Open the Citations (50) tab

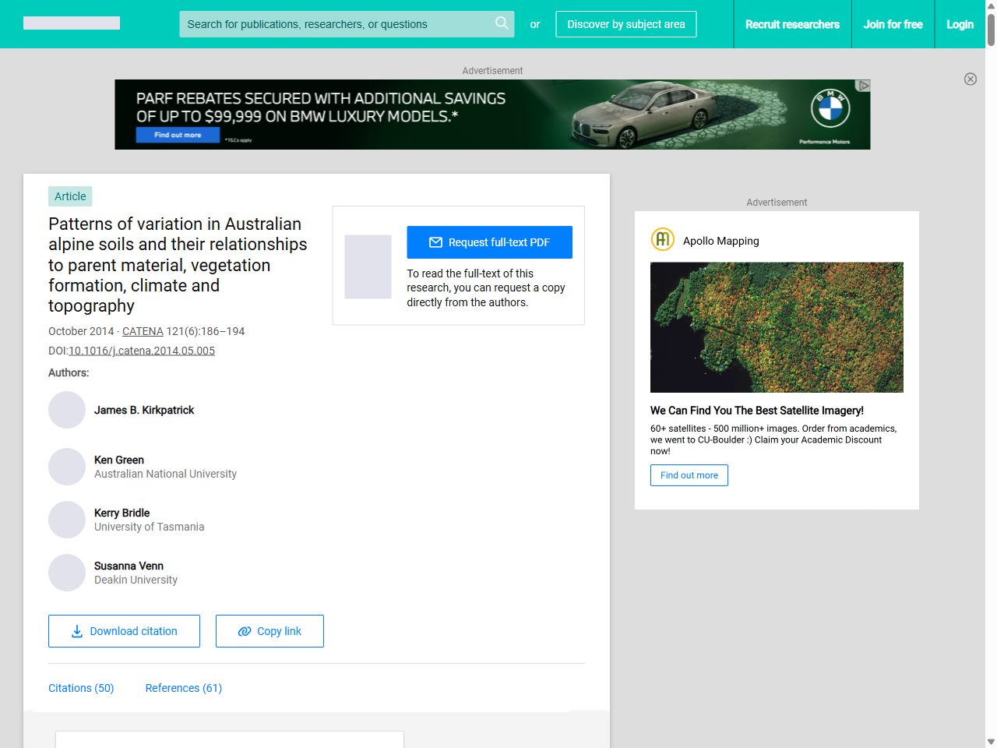coord(81,688)
